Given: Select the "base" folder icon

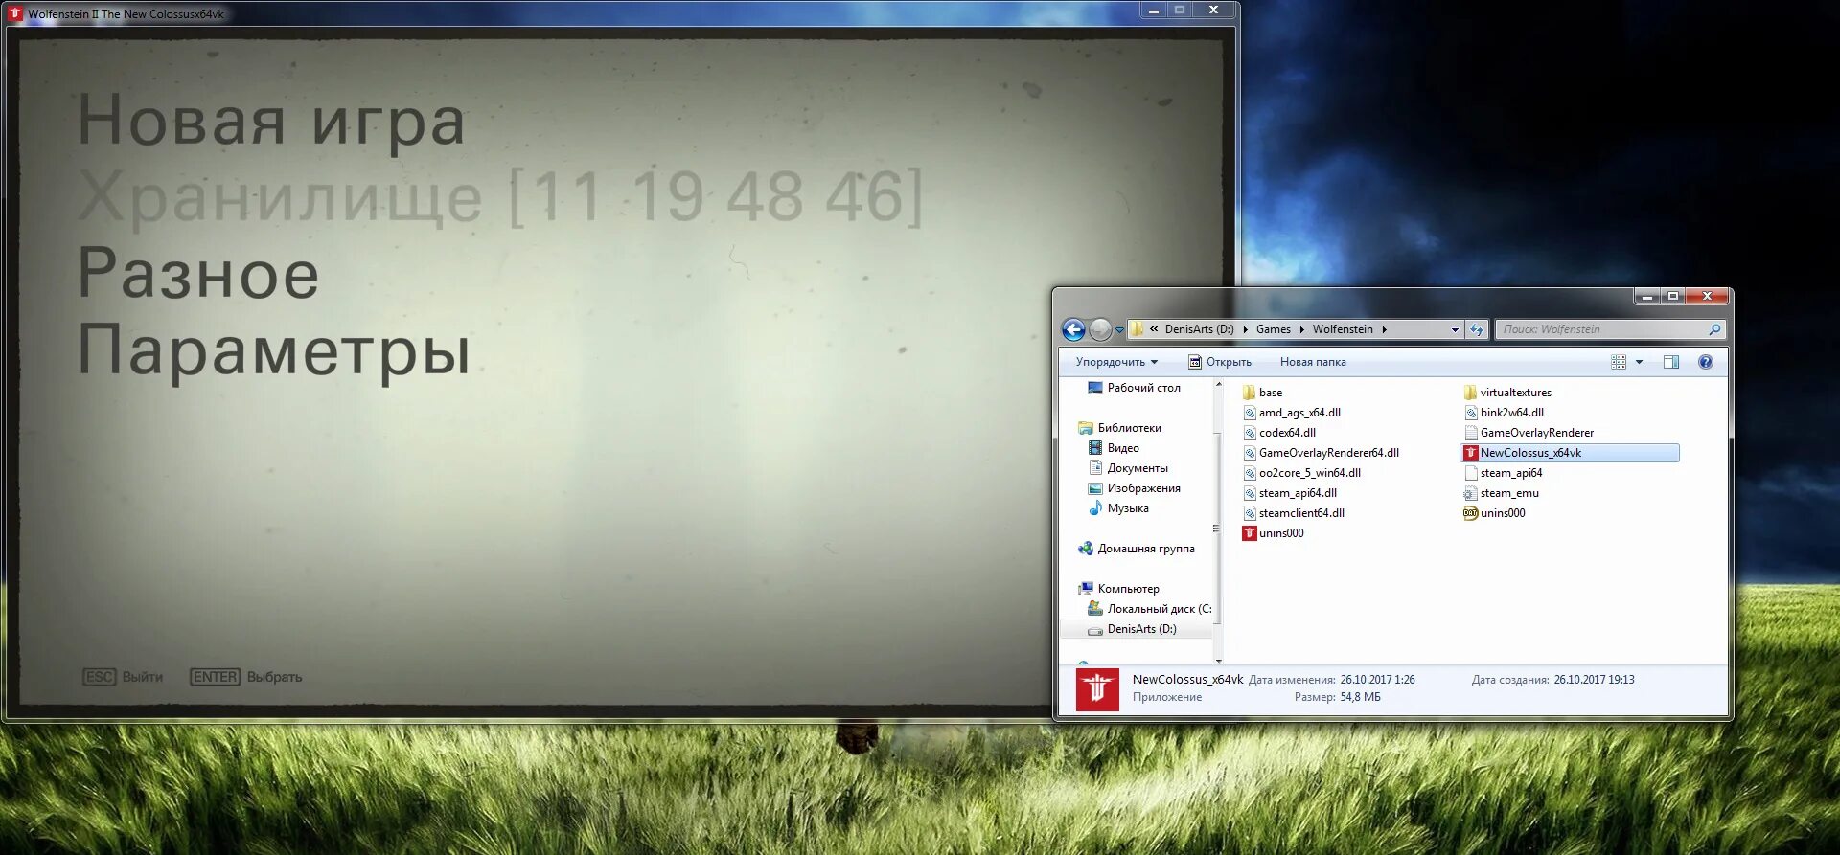Looking at the screenshot, I should (1250, 393).
